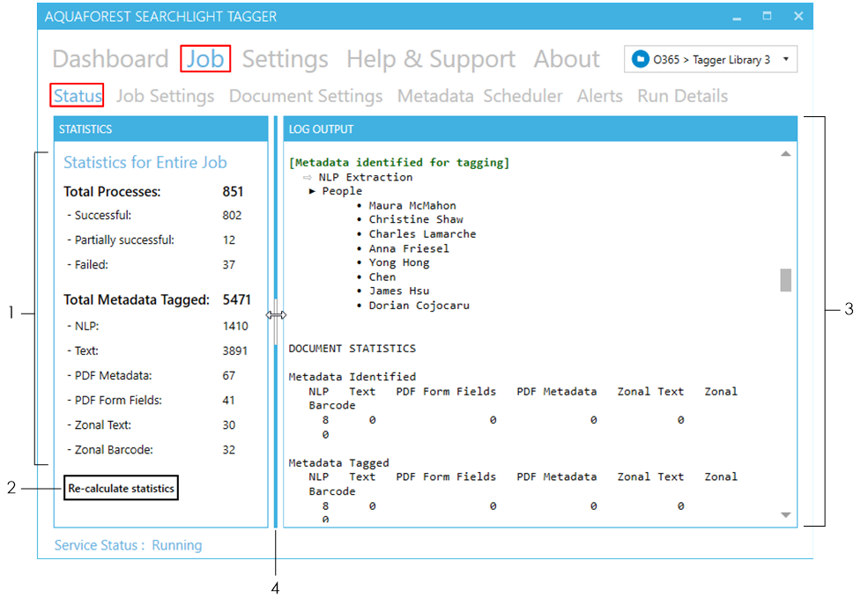Viewport: 861px width, 605px height.
Task: Switch to the Alerts tab
Action: coord(599,96)
